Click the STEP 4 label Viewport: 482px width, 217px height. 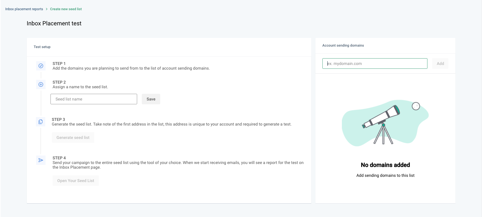point(59,158)
